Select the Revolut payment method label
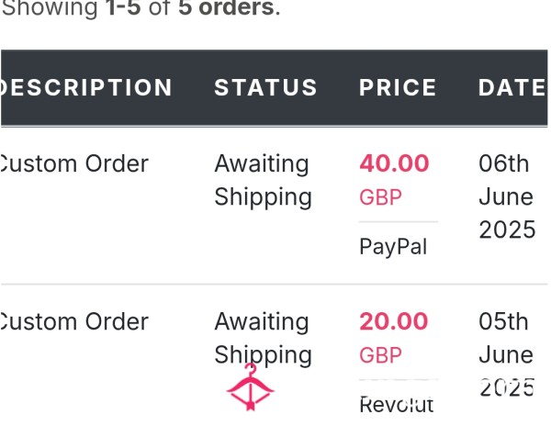This screenshot has width=551, height=437. click(397, 405)
